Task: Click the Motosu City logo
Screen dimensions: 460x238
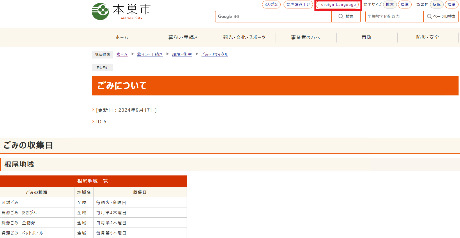Action: (121, 11)
